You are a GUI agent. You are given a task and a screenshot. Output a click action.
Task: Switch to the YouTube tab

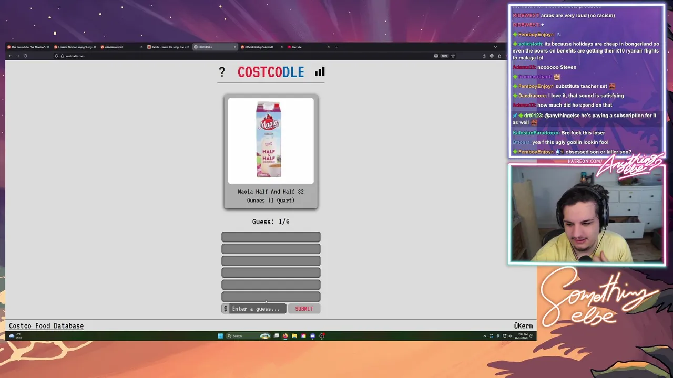[x=308, y=47]
